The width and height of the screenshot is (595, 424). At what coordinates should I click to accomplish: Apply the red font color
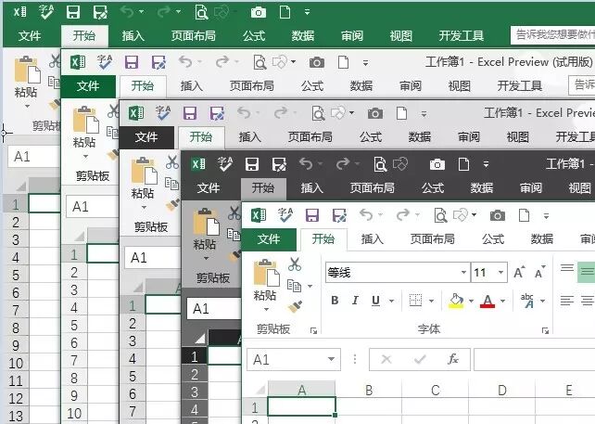point(487,301)
